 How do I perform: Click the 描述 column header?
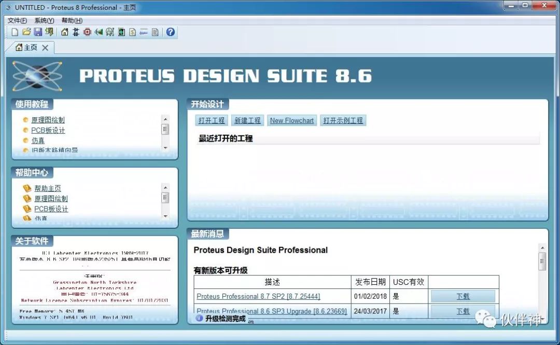pos(272,282)
